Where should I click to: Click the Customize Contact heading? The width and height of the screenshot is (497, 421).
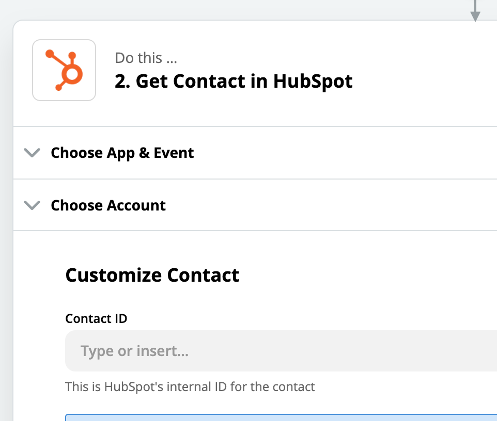tap(152, 275)
